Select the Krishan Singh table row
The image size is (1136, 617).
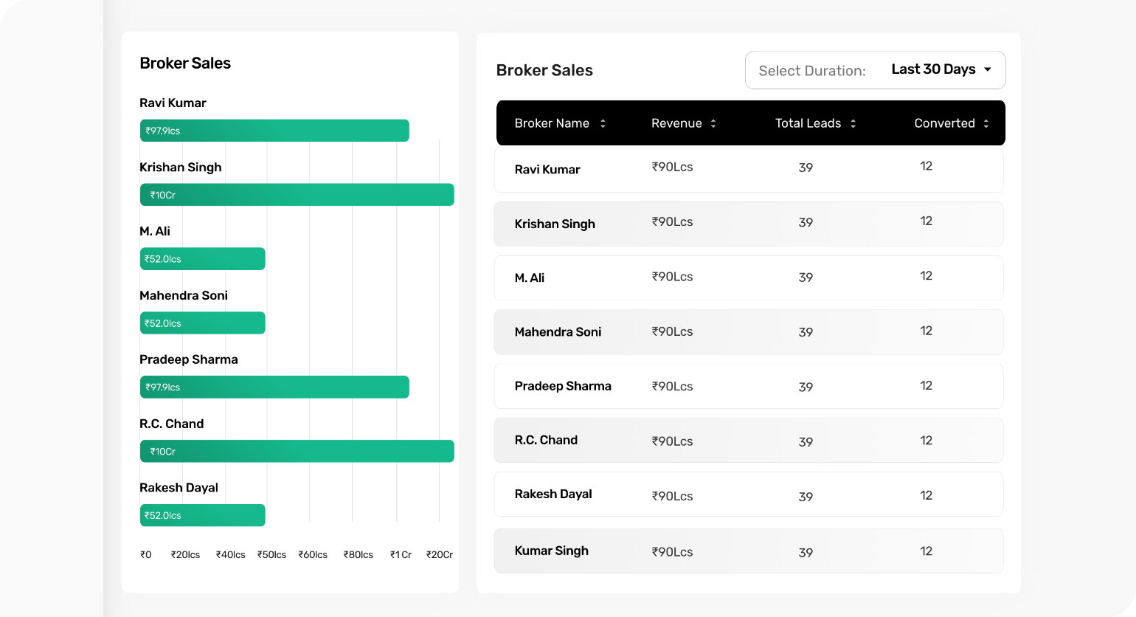(x=749, y=224)
